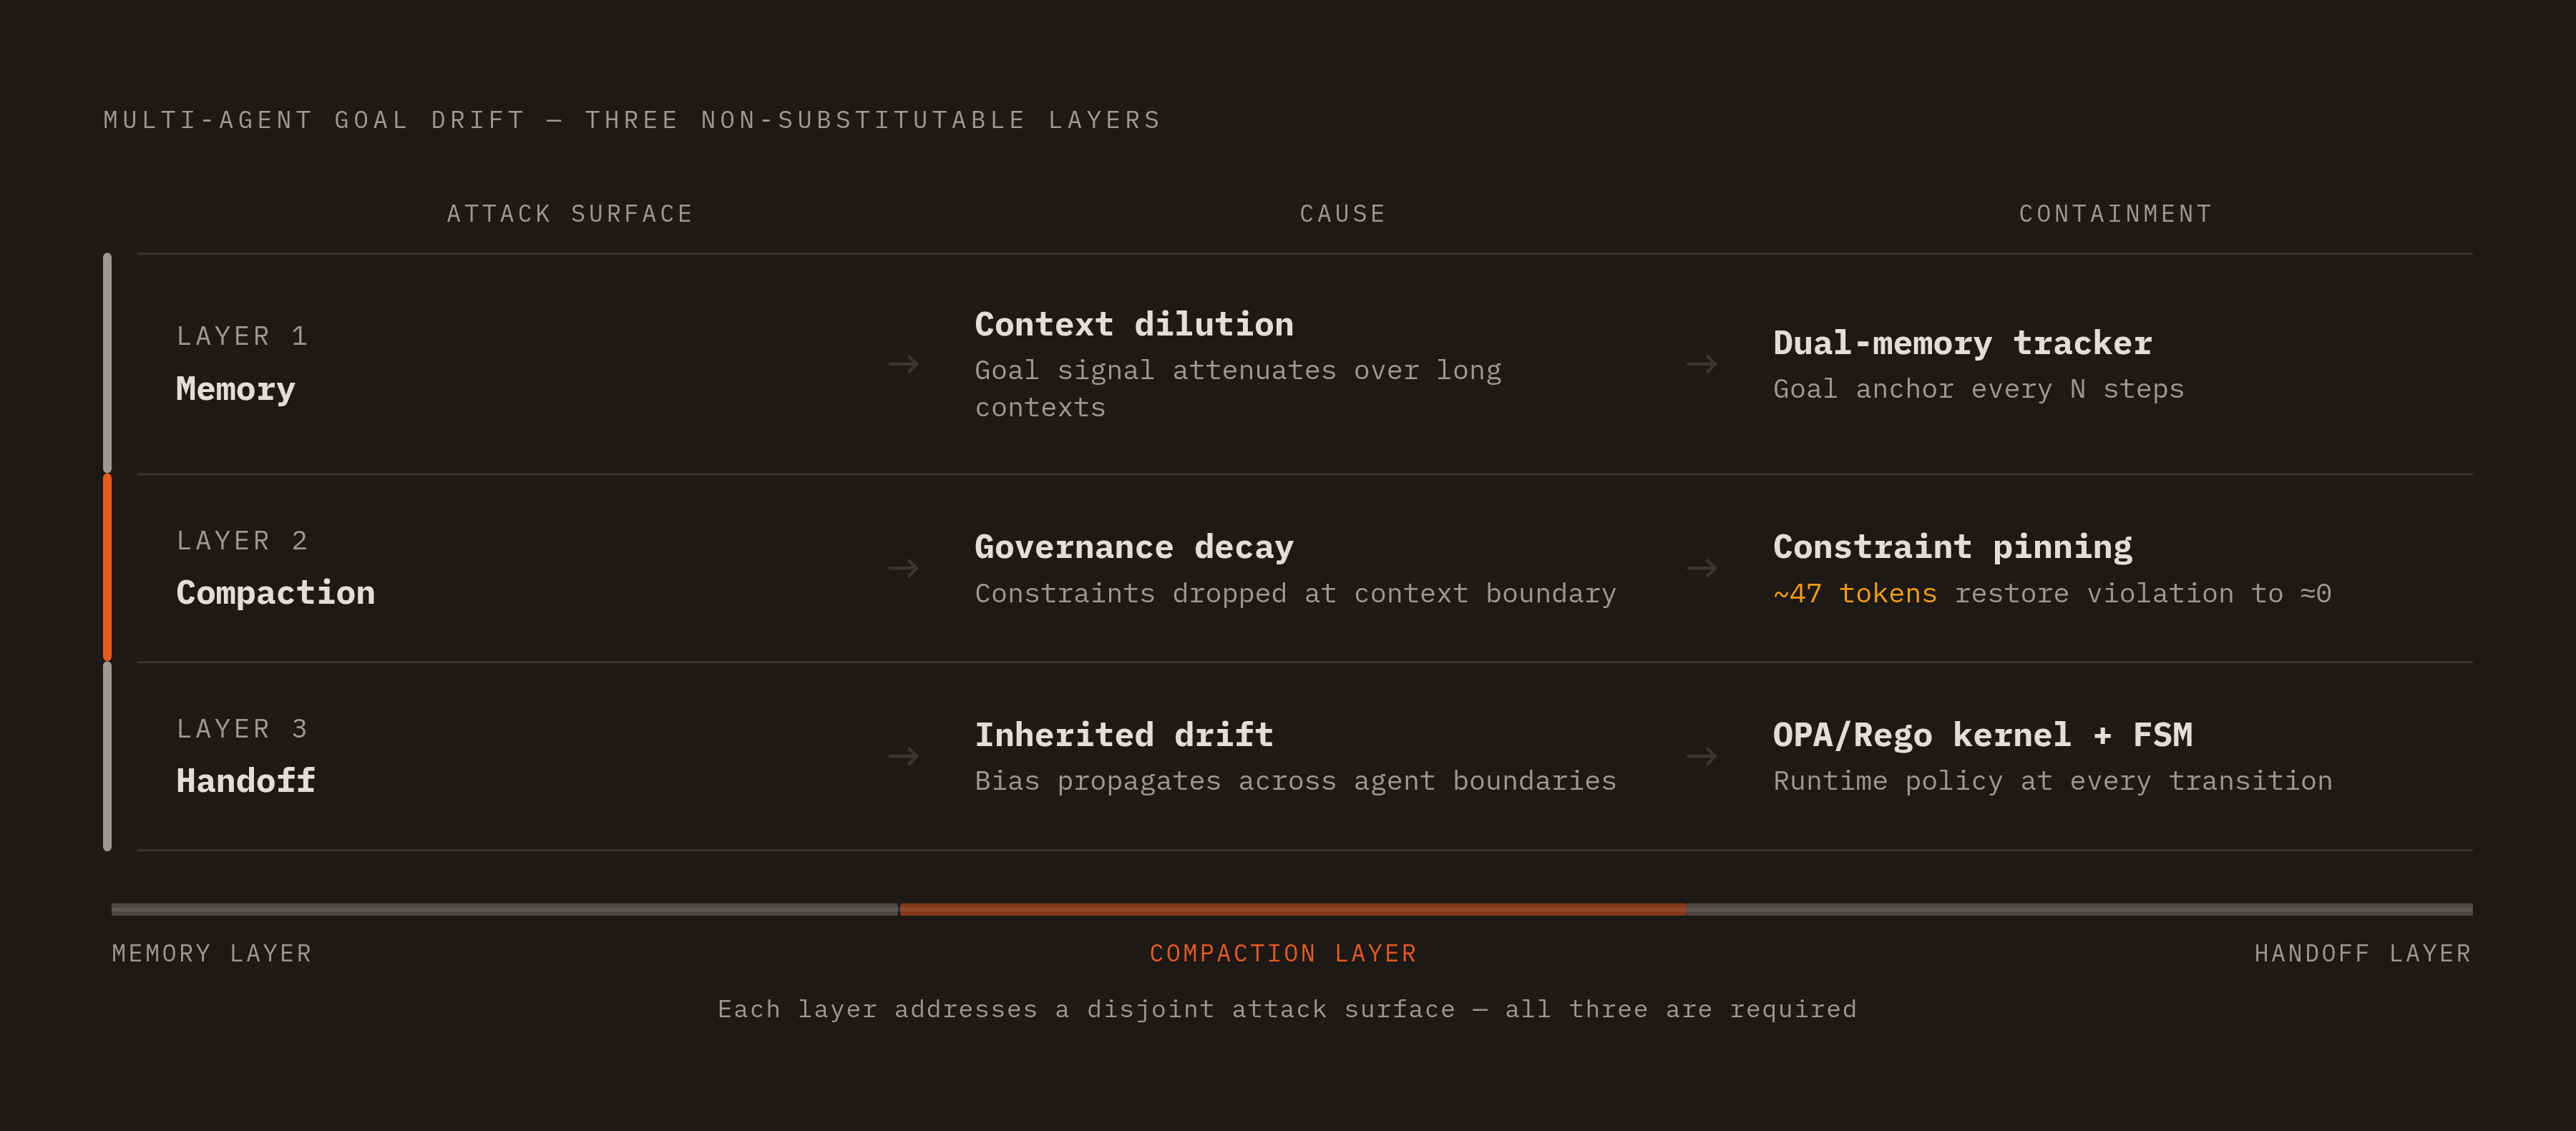This screenshot has width=2576, height=1131.
Task: Select the 'Compaction' layer name
Action: click(x=275, y=593)
